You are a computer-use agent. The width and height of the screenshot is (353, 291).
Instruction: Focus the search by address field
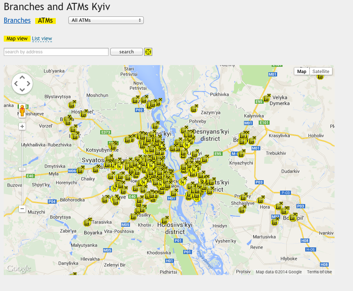coord(56,52)
